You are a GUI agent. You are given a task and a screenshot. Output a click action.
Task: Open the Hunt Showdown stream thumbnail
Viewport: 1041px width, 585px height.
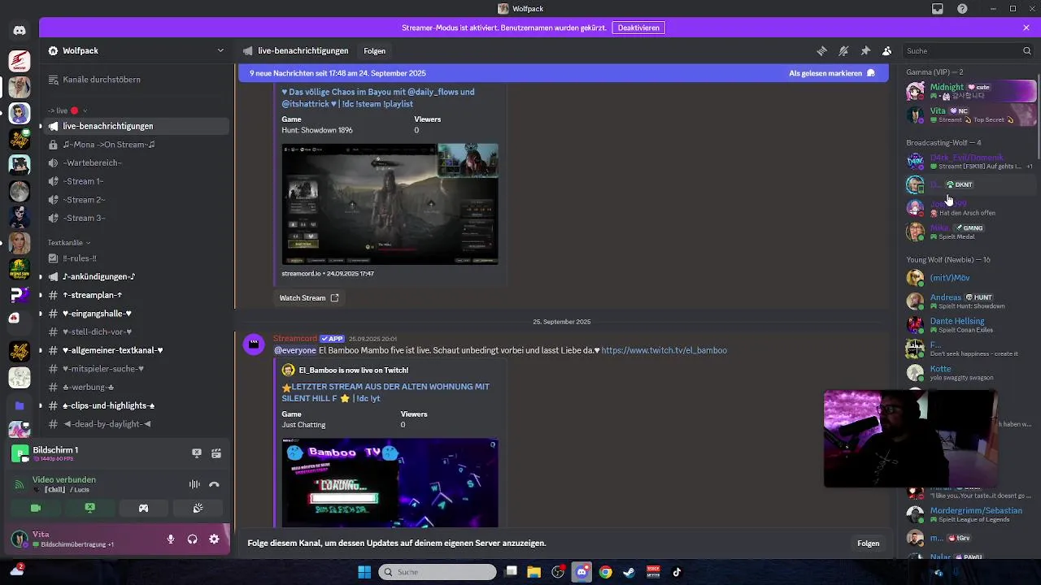390,204
